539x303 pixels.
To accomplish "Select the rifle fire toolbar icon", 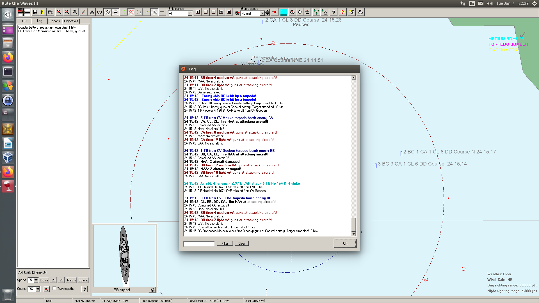I will 83,12.
